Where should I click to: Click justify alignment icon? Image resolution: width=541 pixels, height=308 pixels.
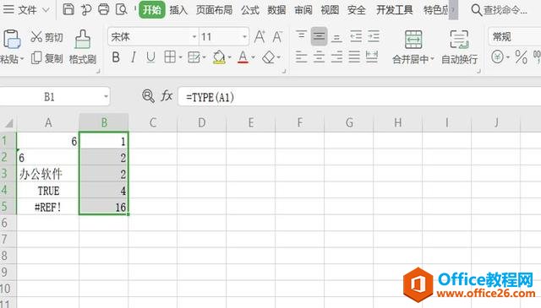coord(354,57)
